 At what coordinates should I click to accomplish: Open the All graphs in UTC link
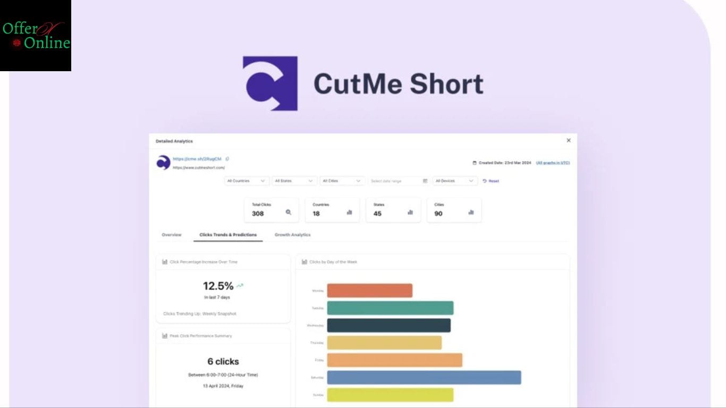pyautogui.click(x=553, y=163)
